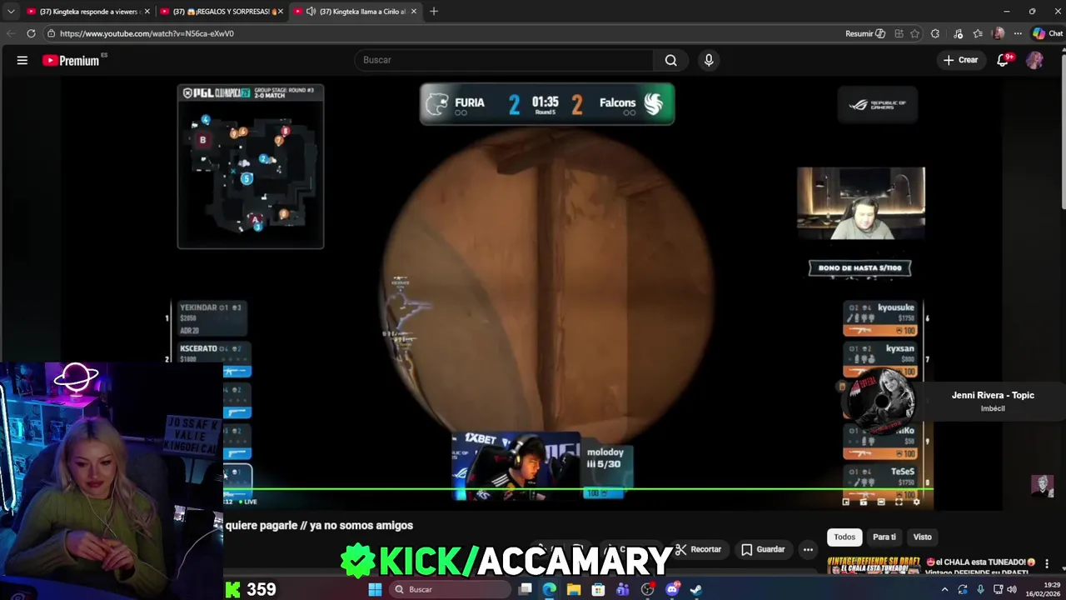Open the tab list dropdown arrow
The image size is (1066, 600).
coord(11,12)
